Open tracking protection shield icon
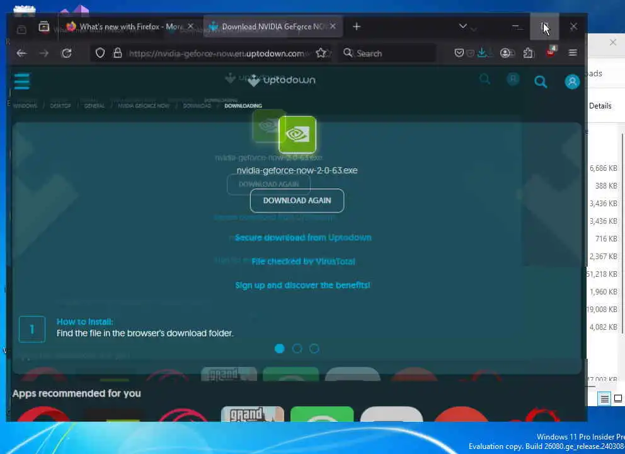Image resolution: width=625 pixels, height=454 pixels. click(100, 53)
